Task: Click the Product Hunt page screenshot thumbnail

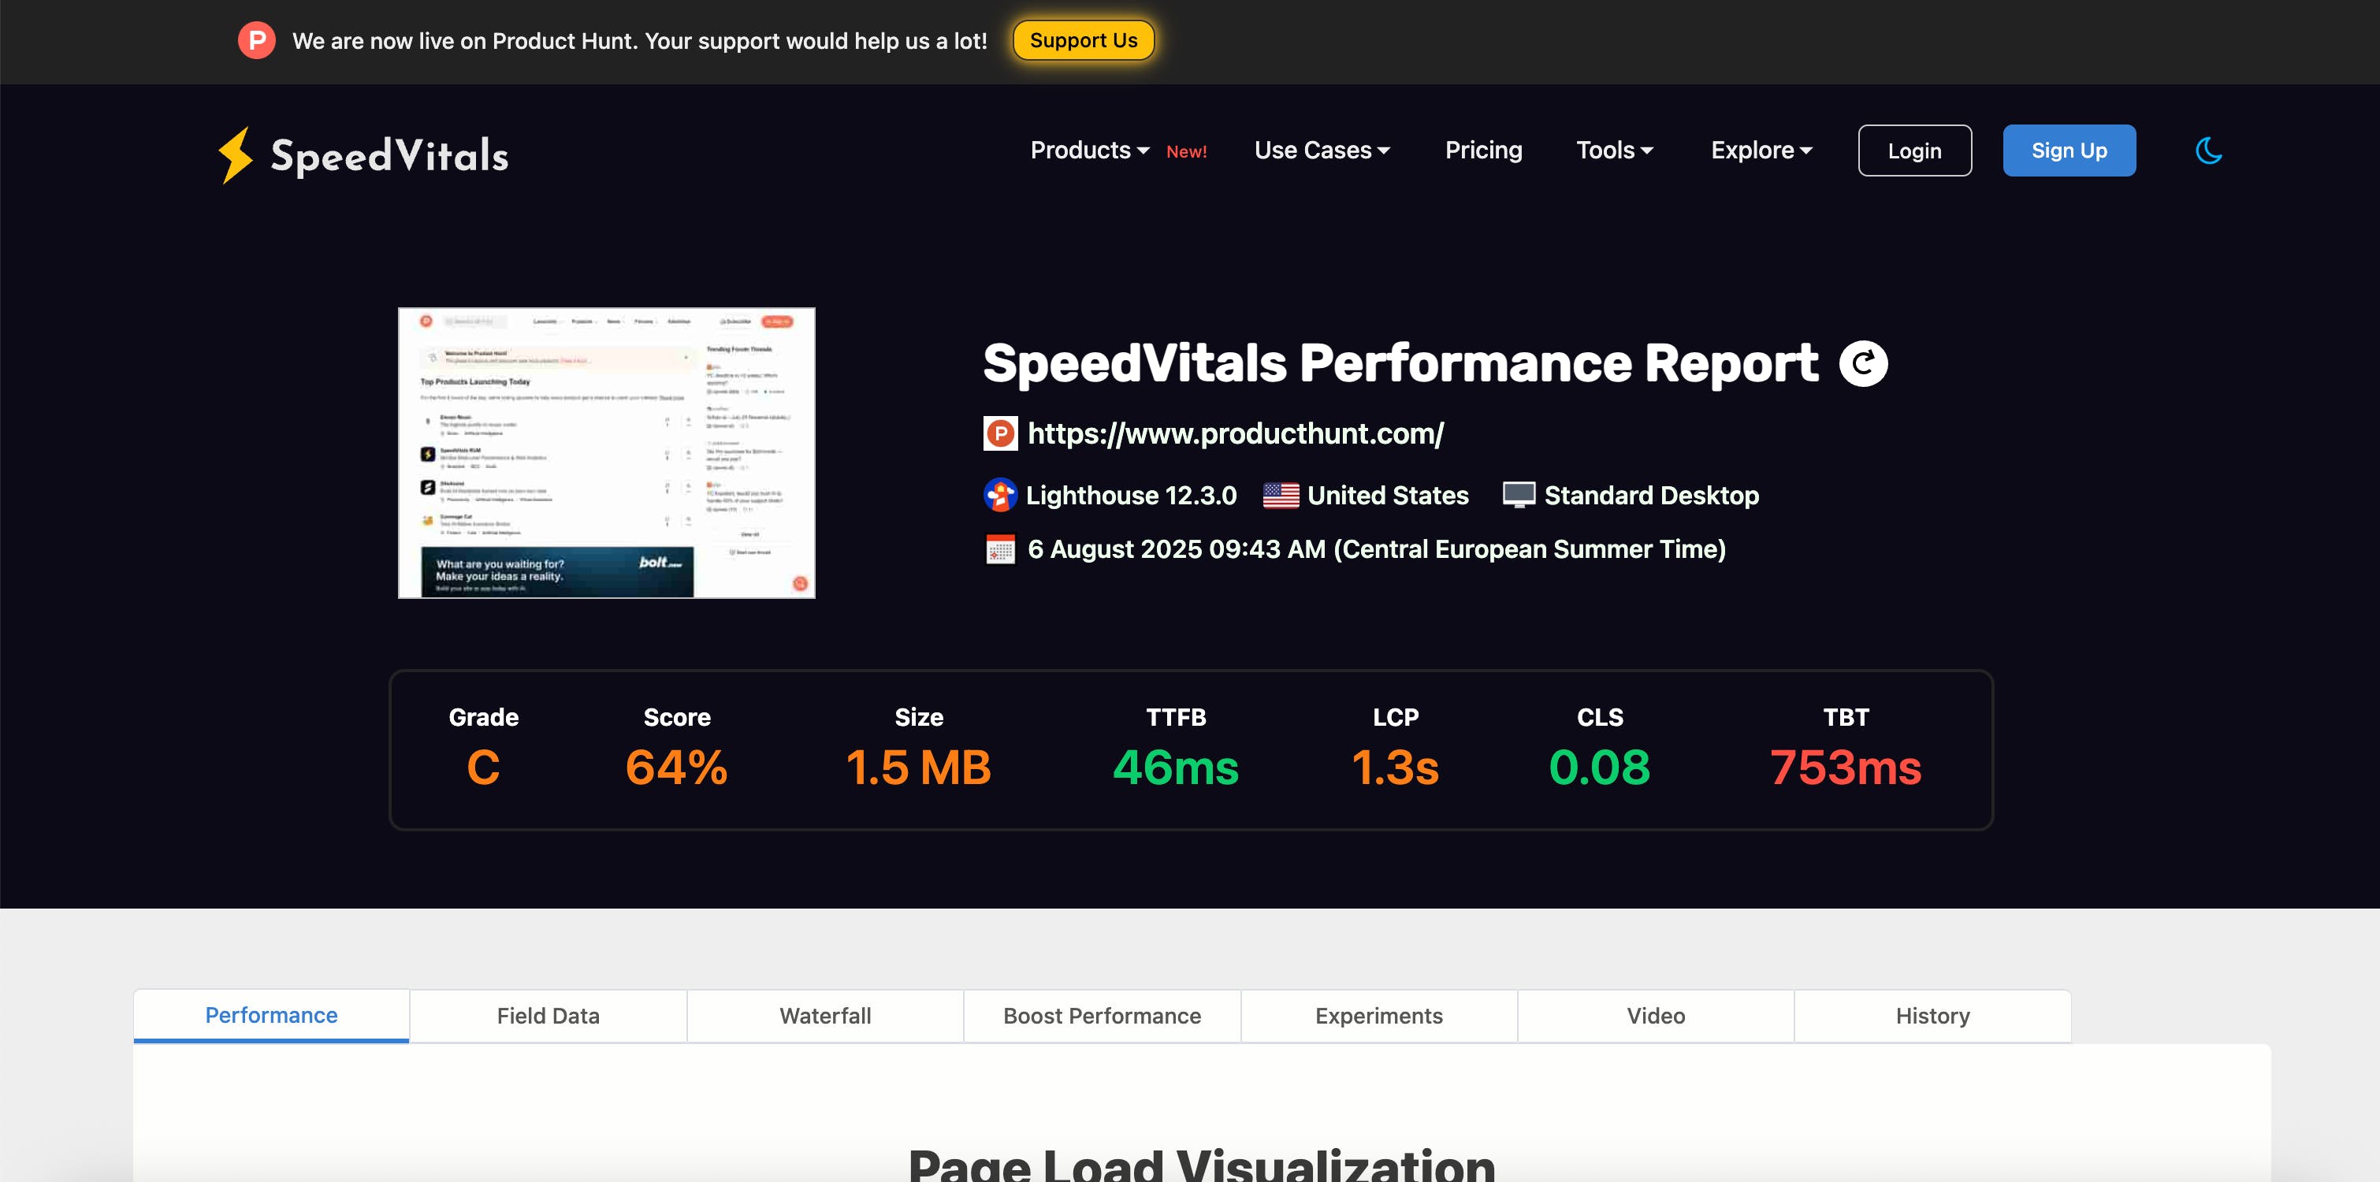Action: click(x=606, y=453)
